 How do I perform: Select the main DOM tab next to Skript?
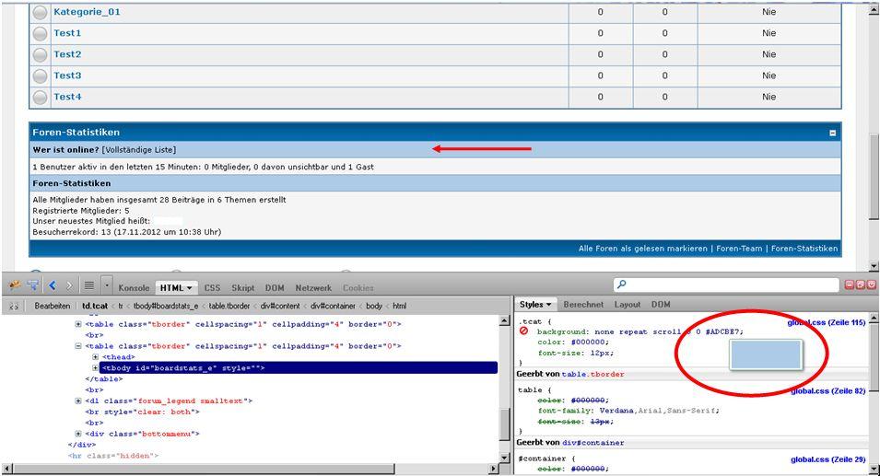(275, 287)
